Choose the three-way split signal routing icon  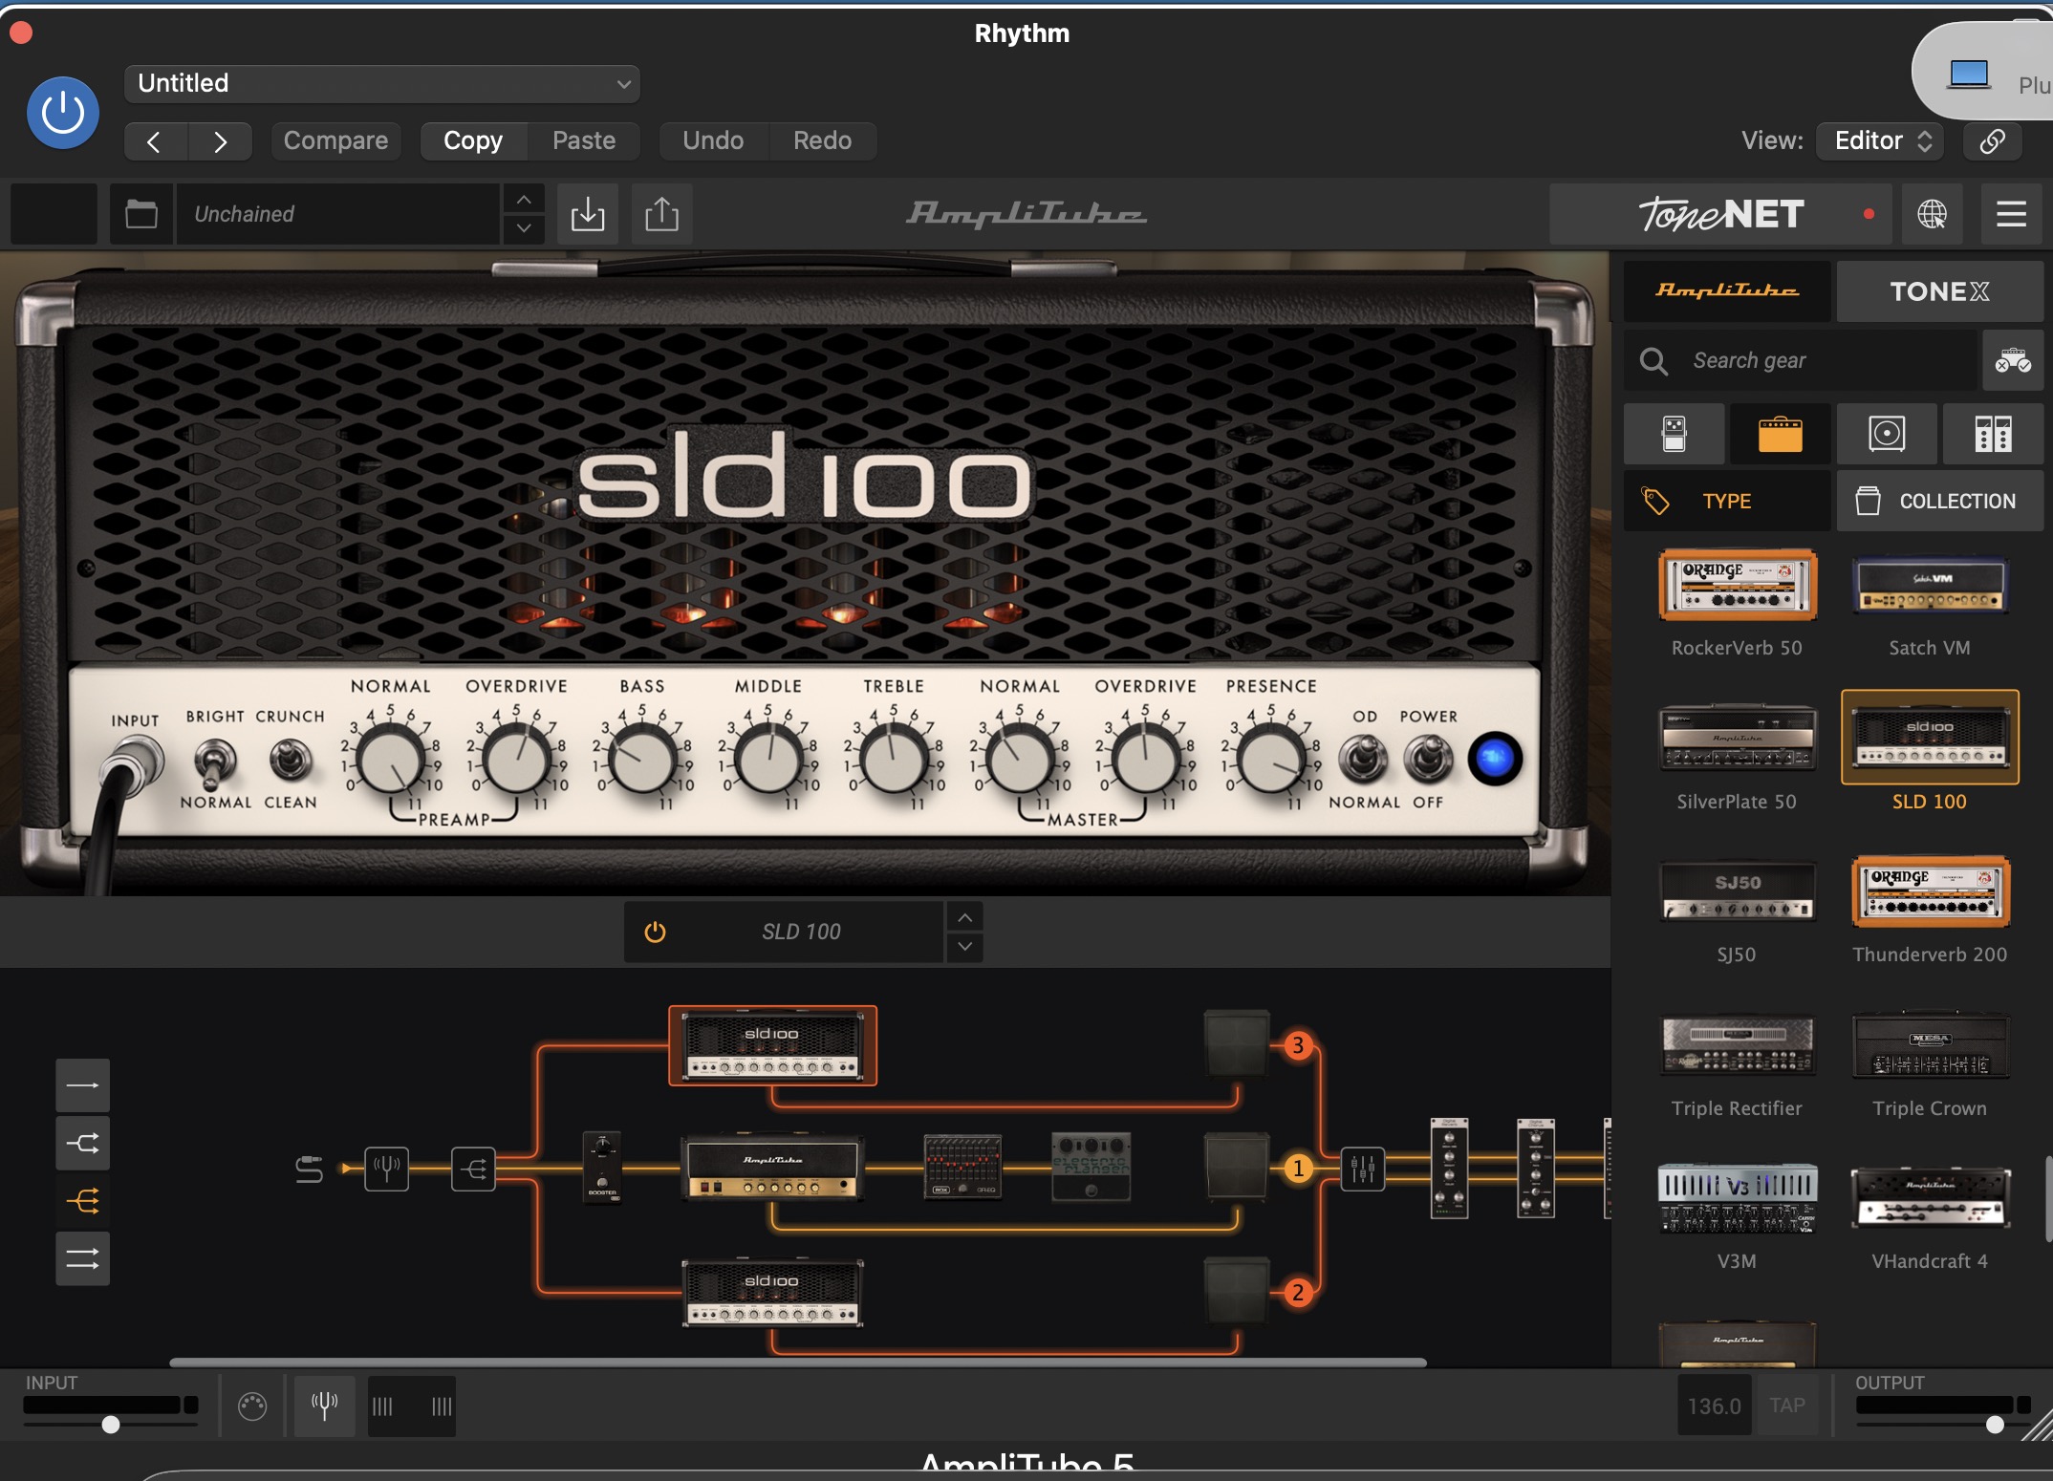(83, 1201)
